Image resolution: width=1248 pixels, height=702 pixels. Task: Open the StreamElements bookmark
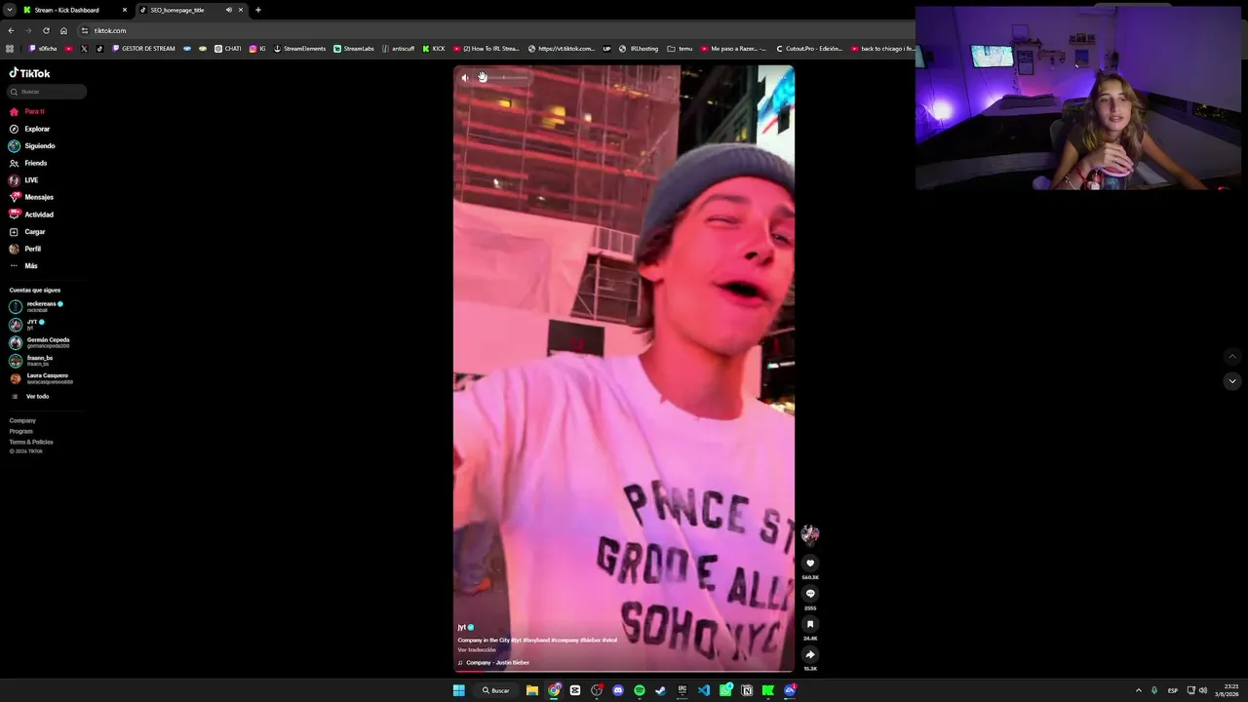299,49
